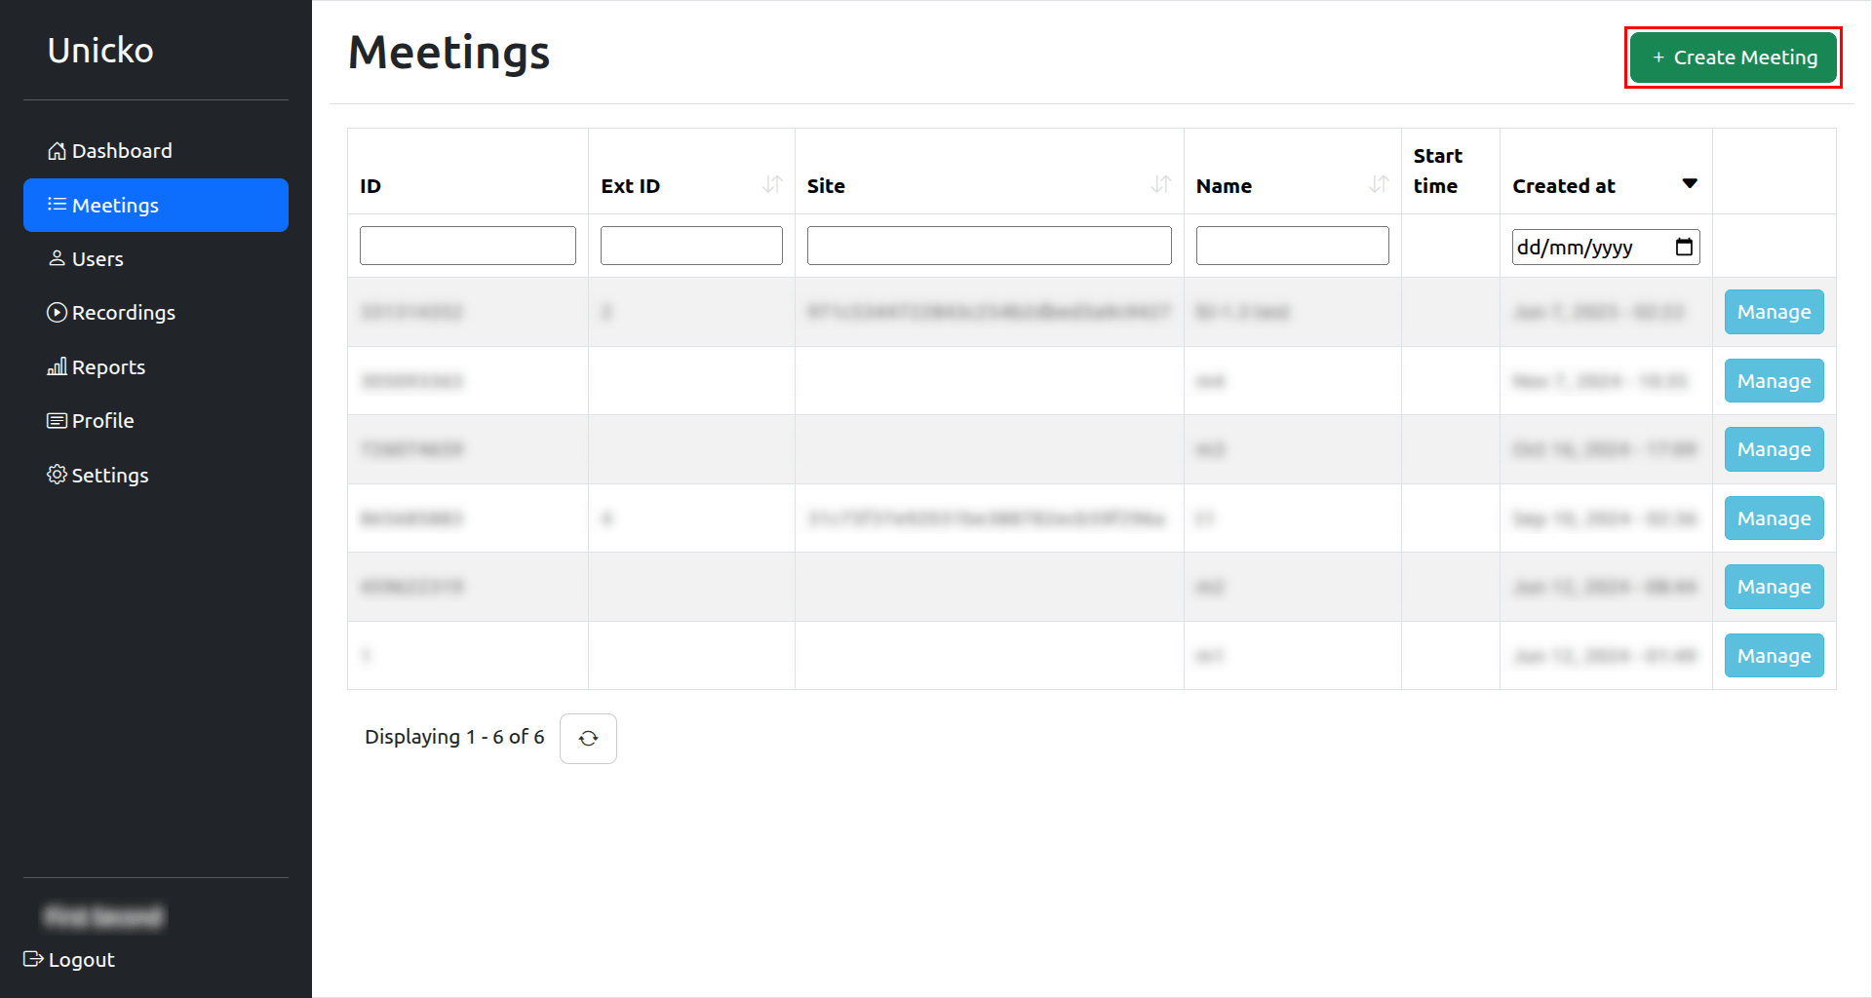The width and height of the screenshot is (1872, 998).
Task: Sort the Name column using its arrows
Action: (1378, 184)
